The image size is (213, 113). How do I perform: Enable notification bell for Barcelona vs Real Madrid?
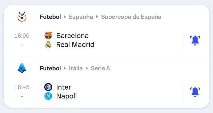(195, 40)
